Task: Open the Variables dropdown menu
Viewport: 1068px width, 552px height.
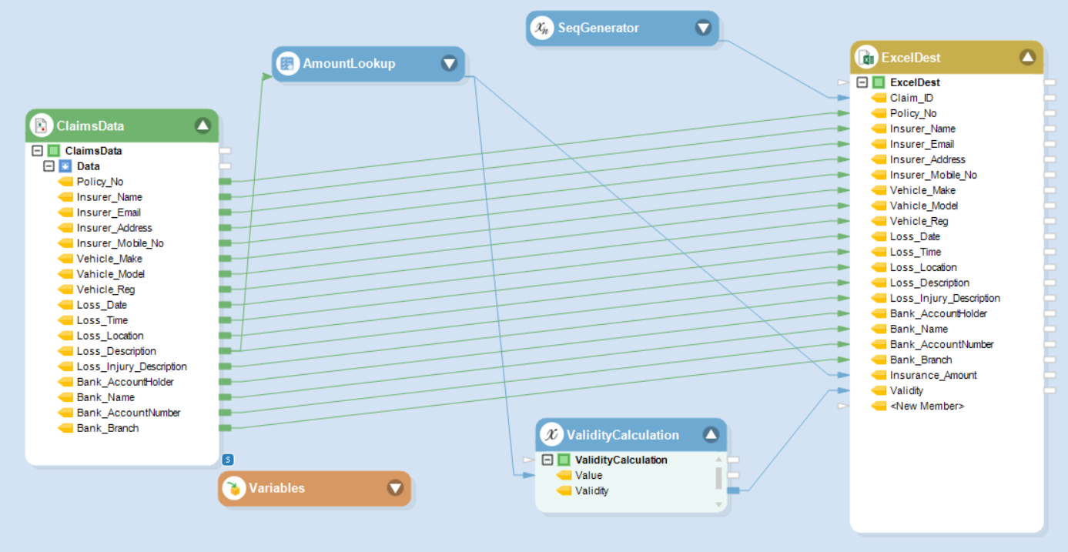Action: pos(396,487)
